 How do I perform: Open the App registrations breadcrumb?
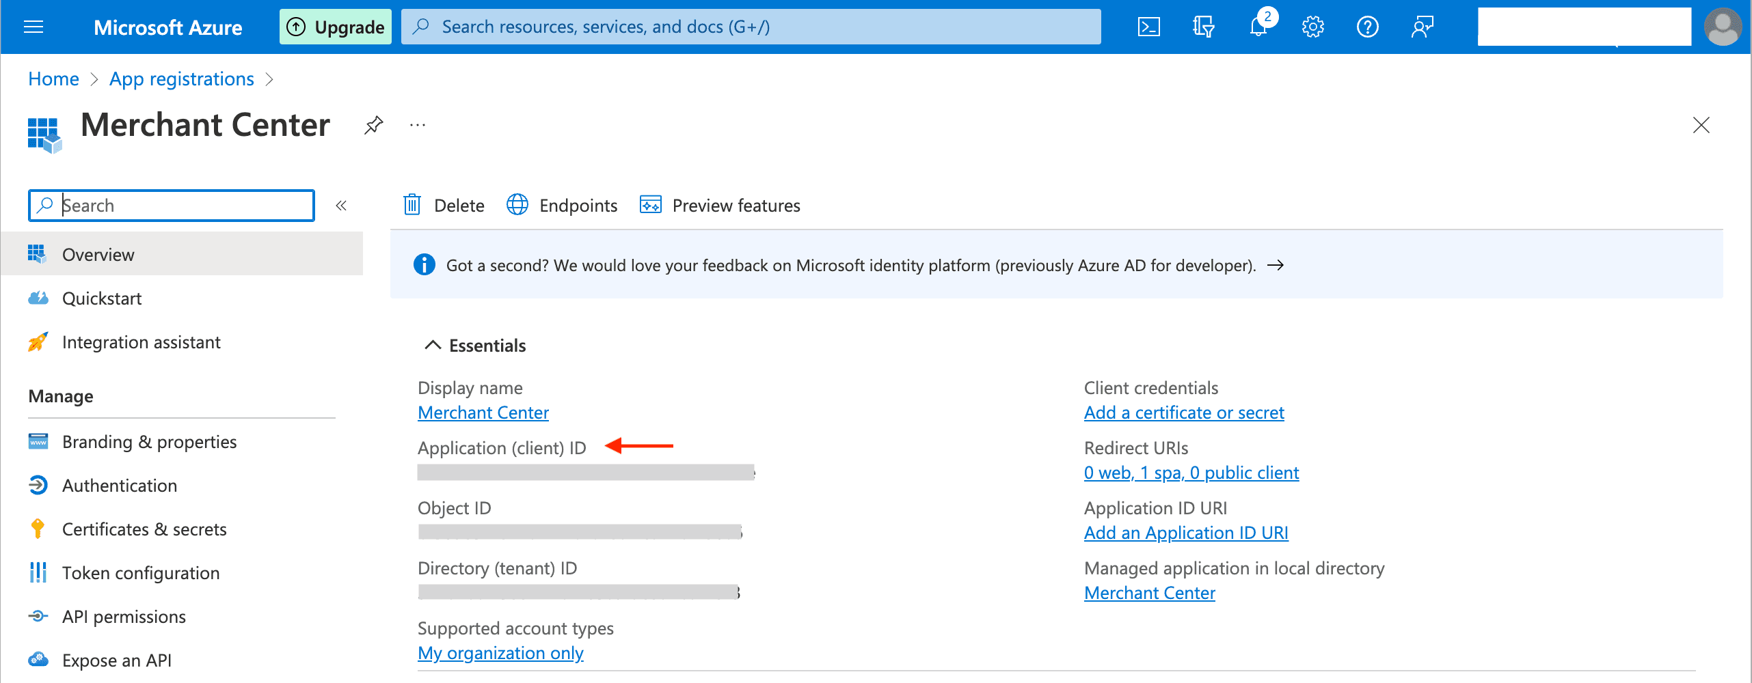click(182, 79)
